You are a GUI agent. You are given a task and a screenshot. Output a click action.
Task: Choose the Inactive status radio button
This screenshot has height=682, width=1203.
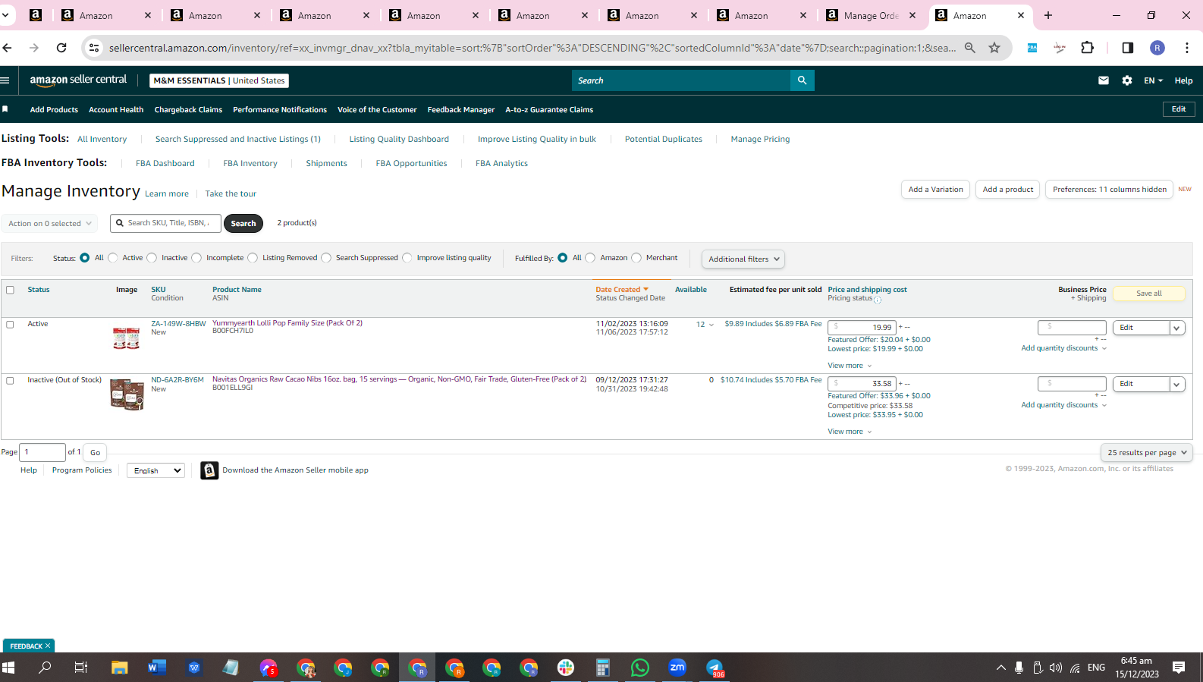(152, 258)
